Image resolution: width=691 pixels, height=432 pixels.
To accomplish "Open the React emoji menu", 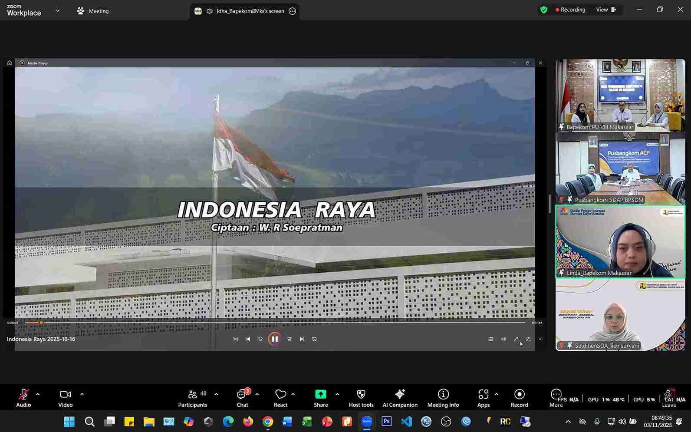I will coord(280,398).
